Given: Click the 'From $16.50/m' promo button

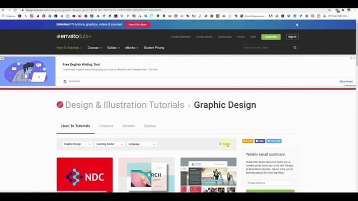Looking at the screenshot, I should pos(138,25).
